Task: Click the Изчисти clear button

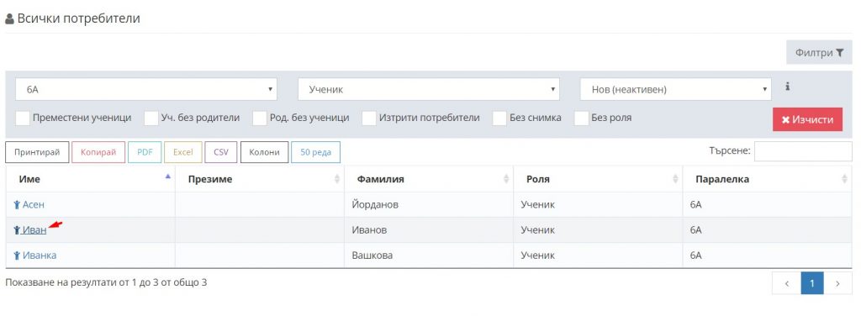Action: [807, 119]
